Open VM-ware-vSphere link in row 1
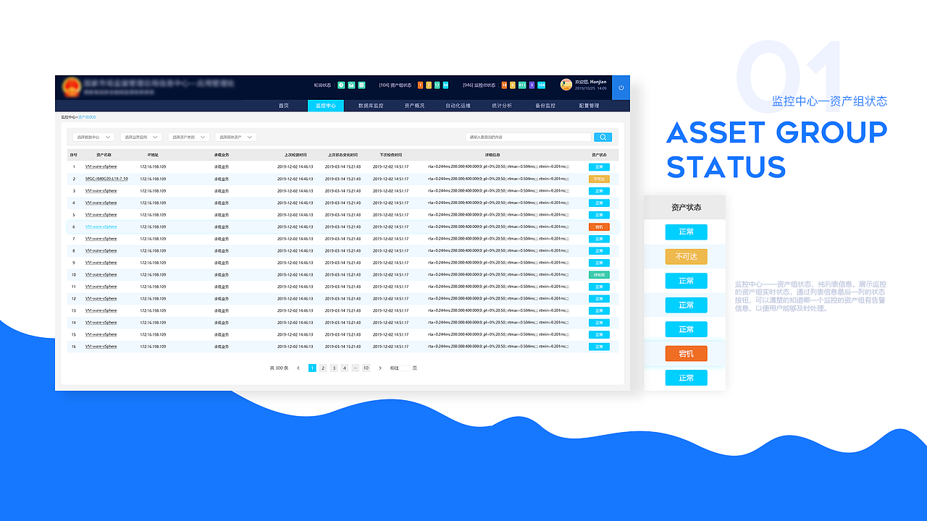This screenshot has height=521, width=927. [101, 166]
